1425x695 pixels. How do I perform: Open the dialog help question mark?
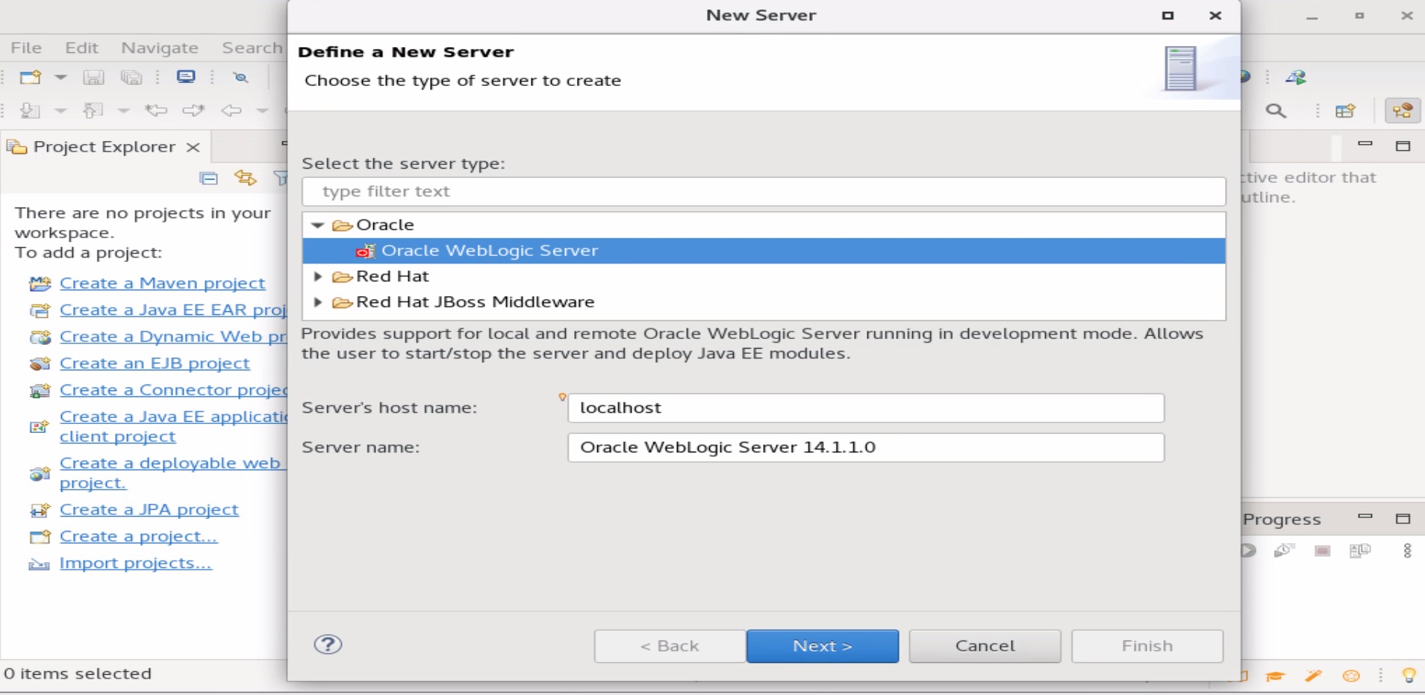click(328, 645)
